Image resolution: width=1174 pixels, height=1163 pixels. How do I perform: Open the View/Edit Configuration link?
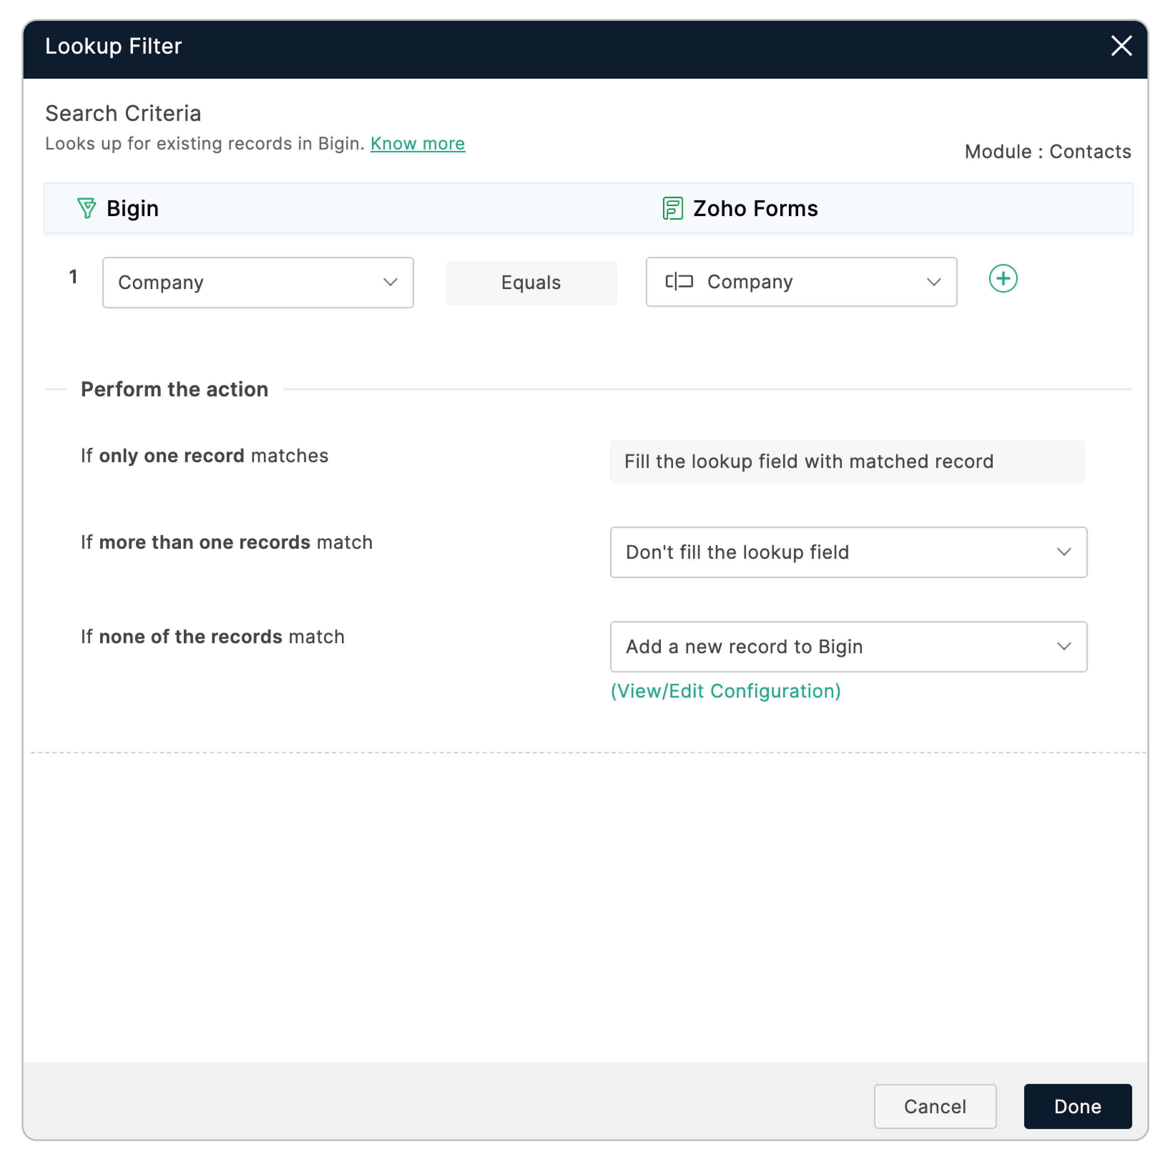[726, 691]
